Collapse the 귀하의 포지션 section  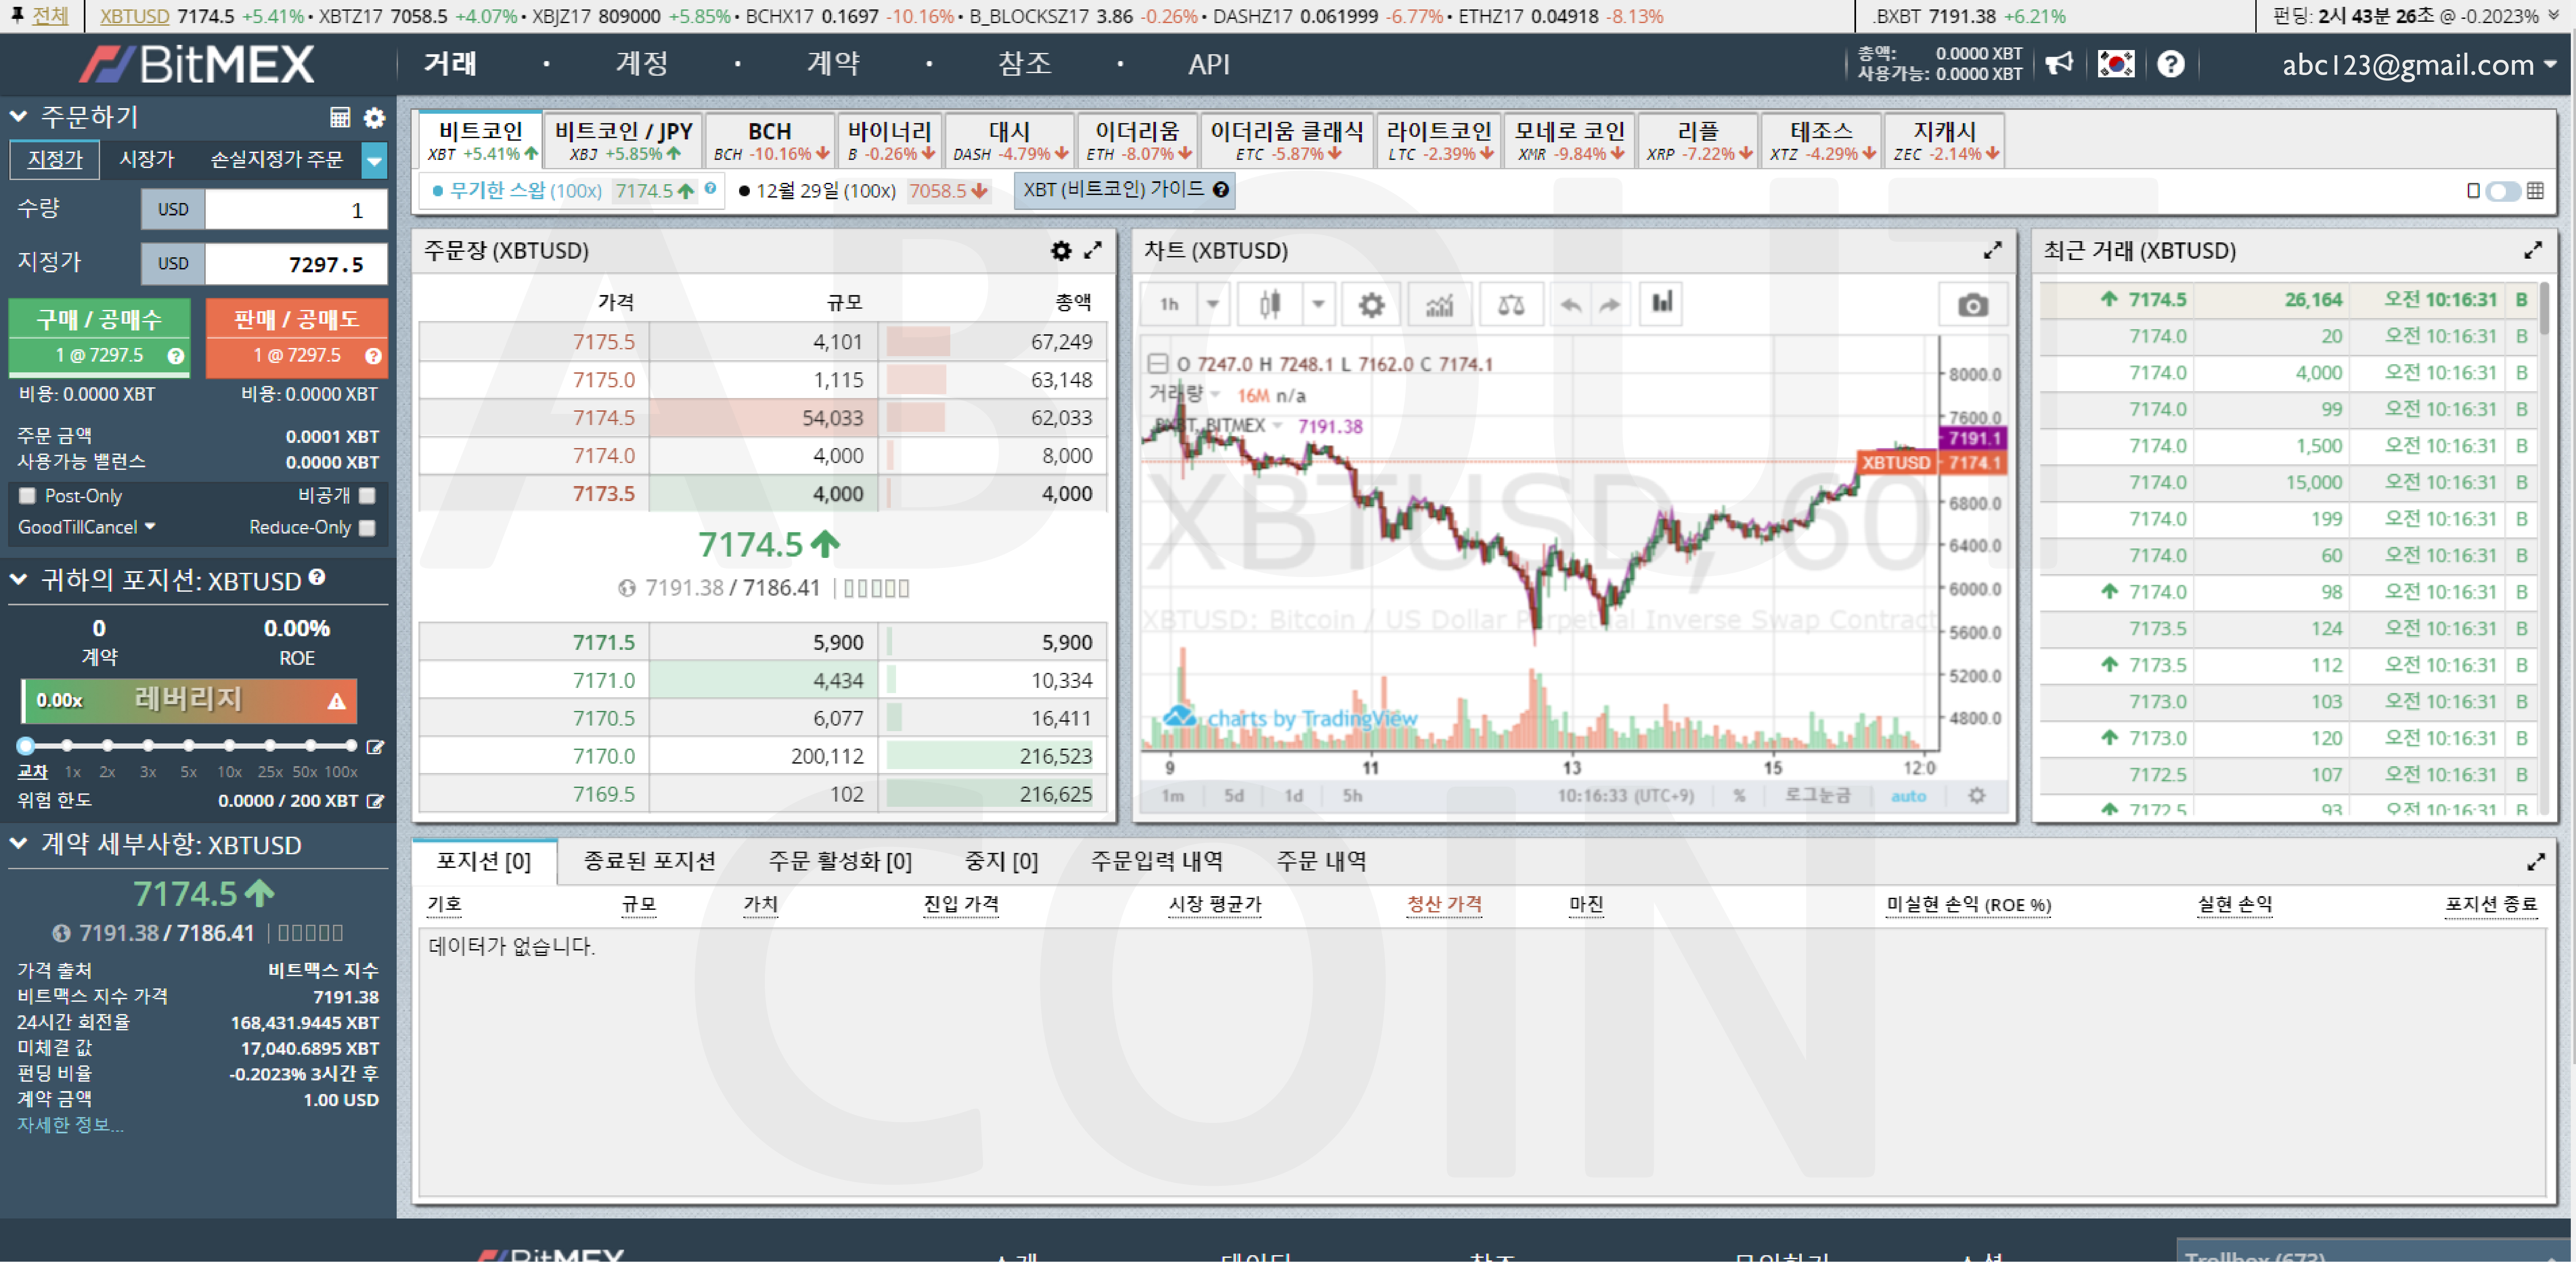pyautogui.click(x=18, y=580)
